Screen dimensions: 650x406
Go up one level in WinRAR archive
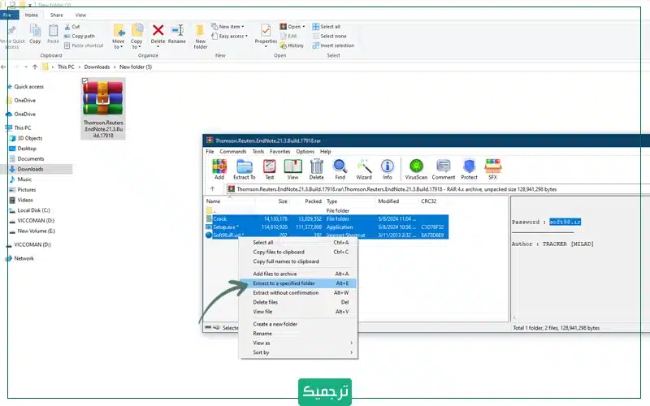[x=212, y=189]
